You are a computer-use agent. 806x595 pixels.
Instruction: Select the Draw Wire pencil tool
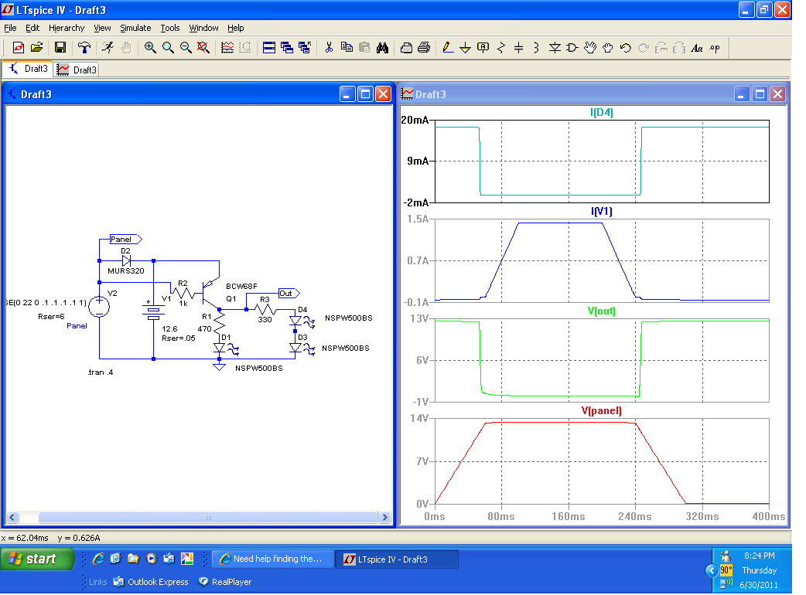(448, 48)
